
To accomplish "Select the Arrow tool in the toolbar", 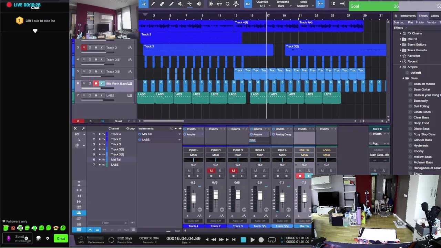I will click(144, 4).
